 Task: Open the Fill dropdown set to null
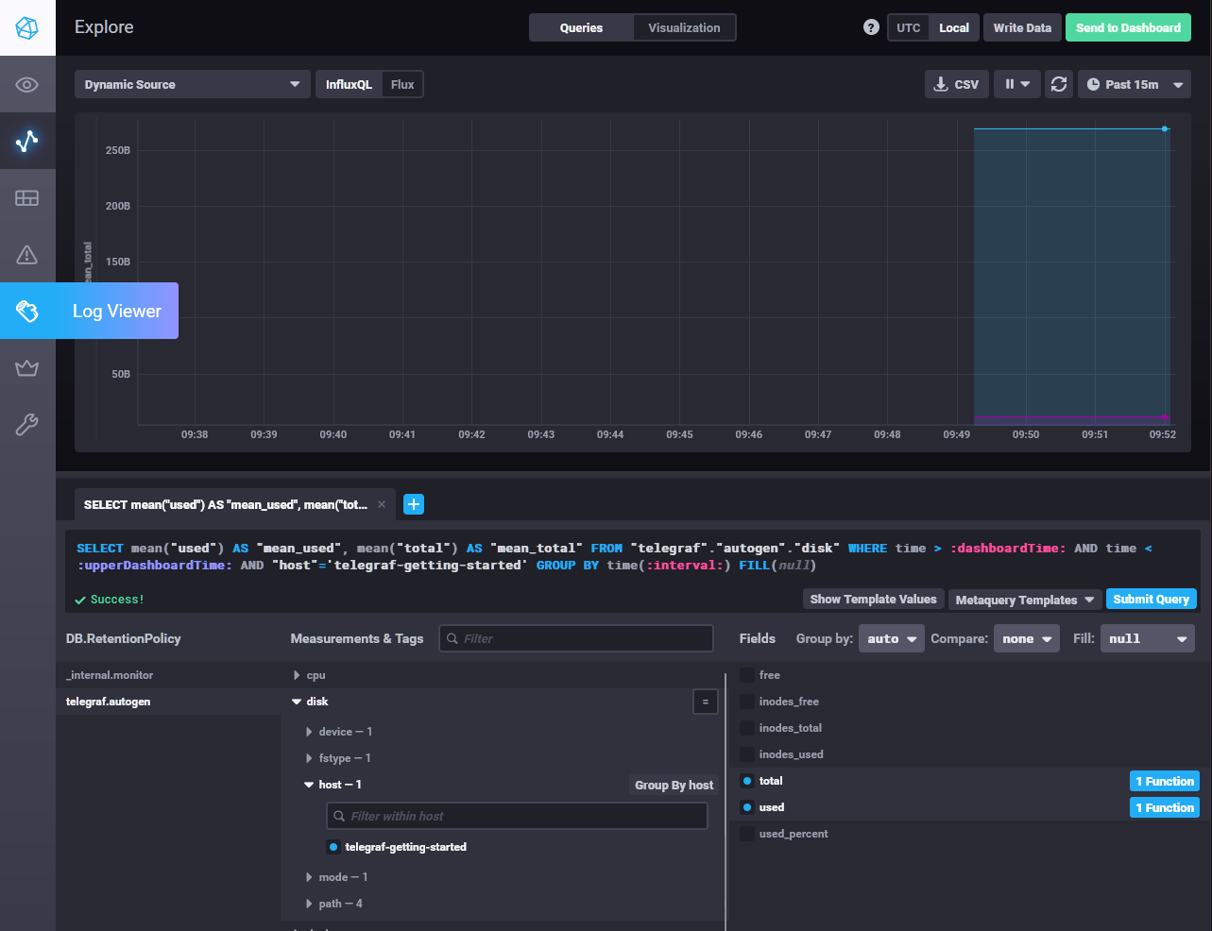click(1147, 638)
